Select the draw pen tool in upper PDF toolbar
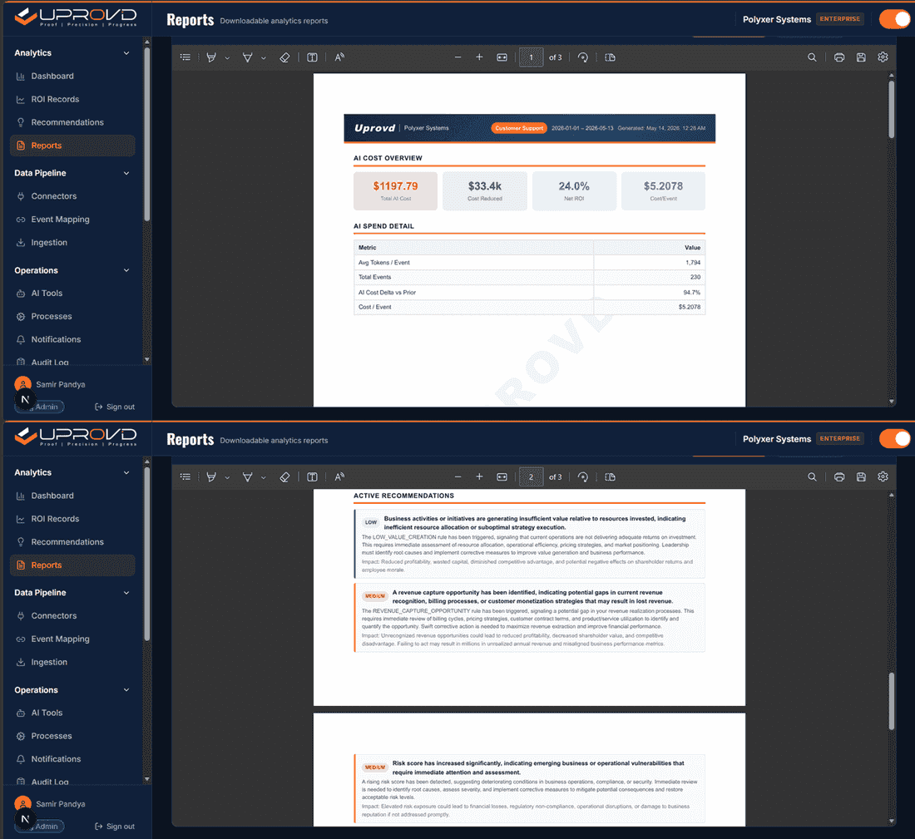Viewport: 915px width, 839px height. click(x=247, y=57)
